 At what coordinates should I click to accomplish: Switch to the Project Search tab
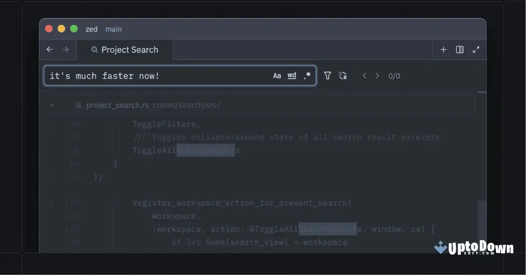(129, 49)
